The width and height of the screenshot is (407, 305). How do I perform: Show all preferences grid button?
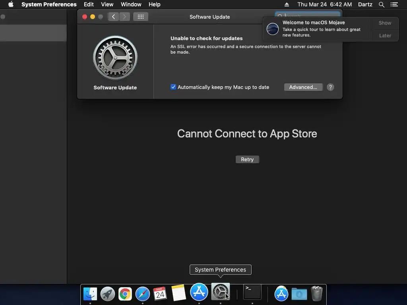pyautogui.click(x=141, y=17)
